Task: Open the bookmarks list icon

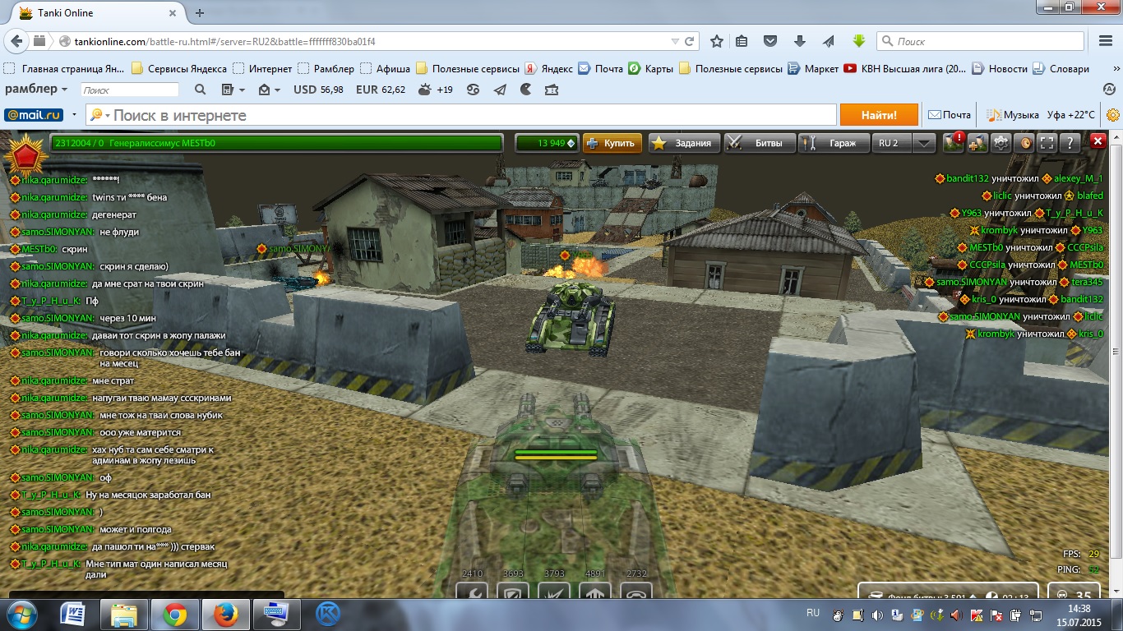Action: point(742,41)
